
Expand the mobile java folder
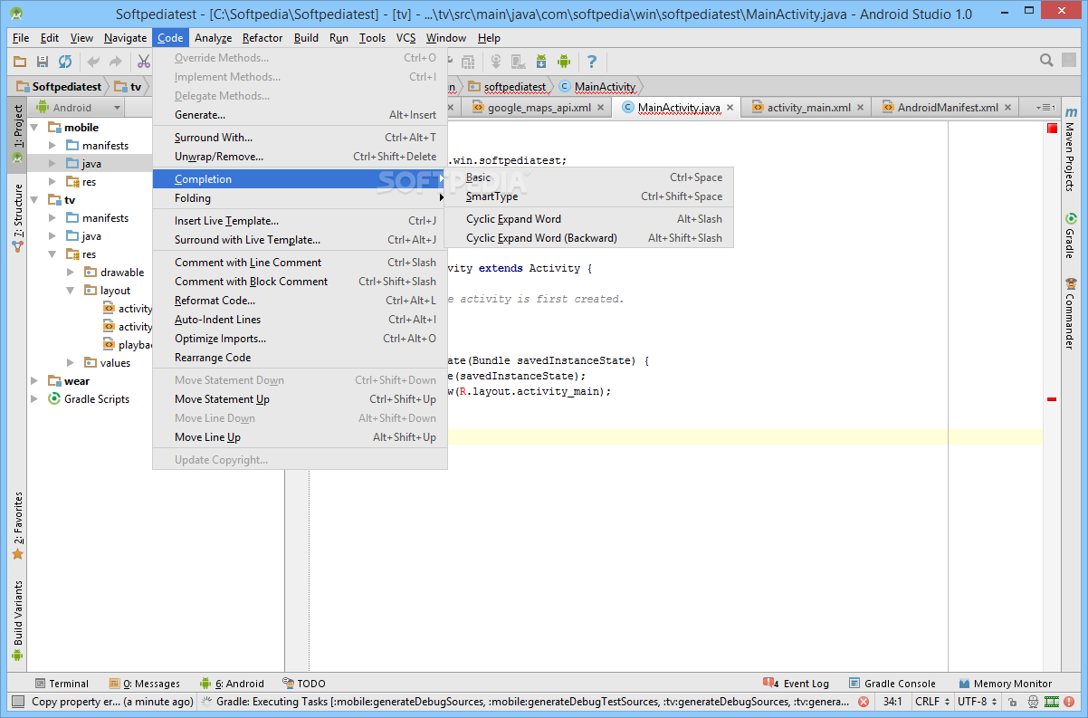(x=52, y=164)
